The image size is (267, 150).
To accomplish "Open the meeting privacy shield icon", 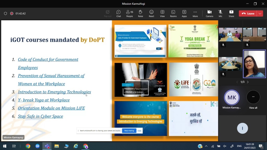I will coord(5,14).
